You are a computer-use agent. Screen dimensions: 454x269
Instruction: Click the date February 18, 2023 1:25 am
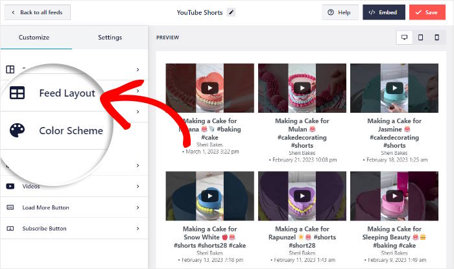(x=397, y=159)
